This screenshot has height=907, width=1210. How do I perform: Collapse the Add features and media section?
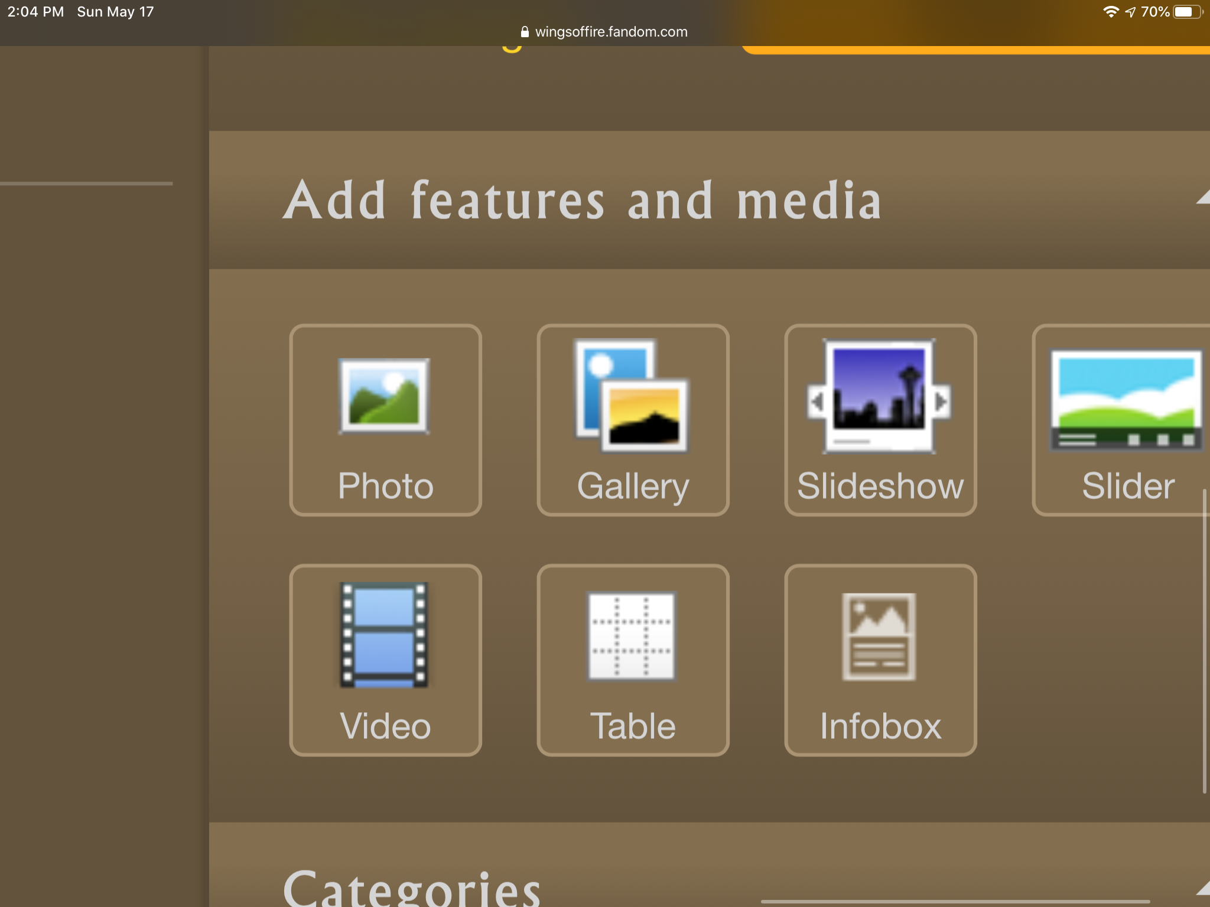pos(1203,198)
